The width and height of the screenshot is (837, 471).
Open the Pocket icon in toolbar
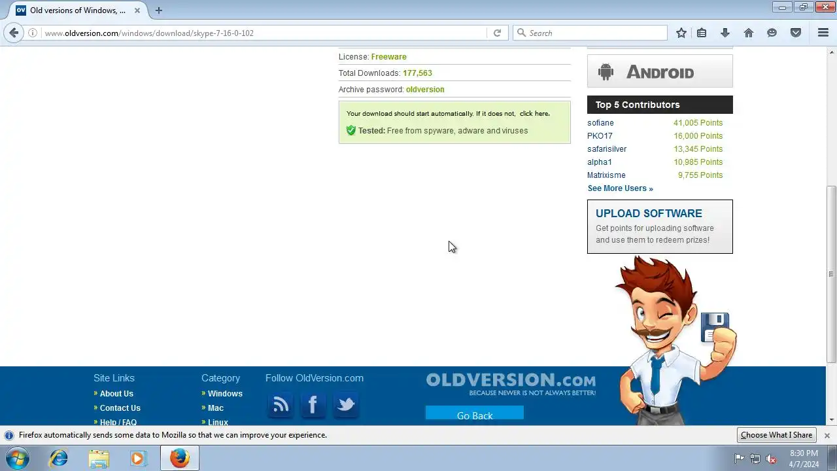pyautogui.click(x=796, y=33)
